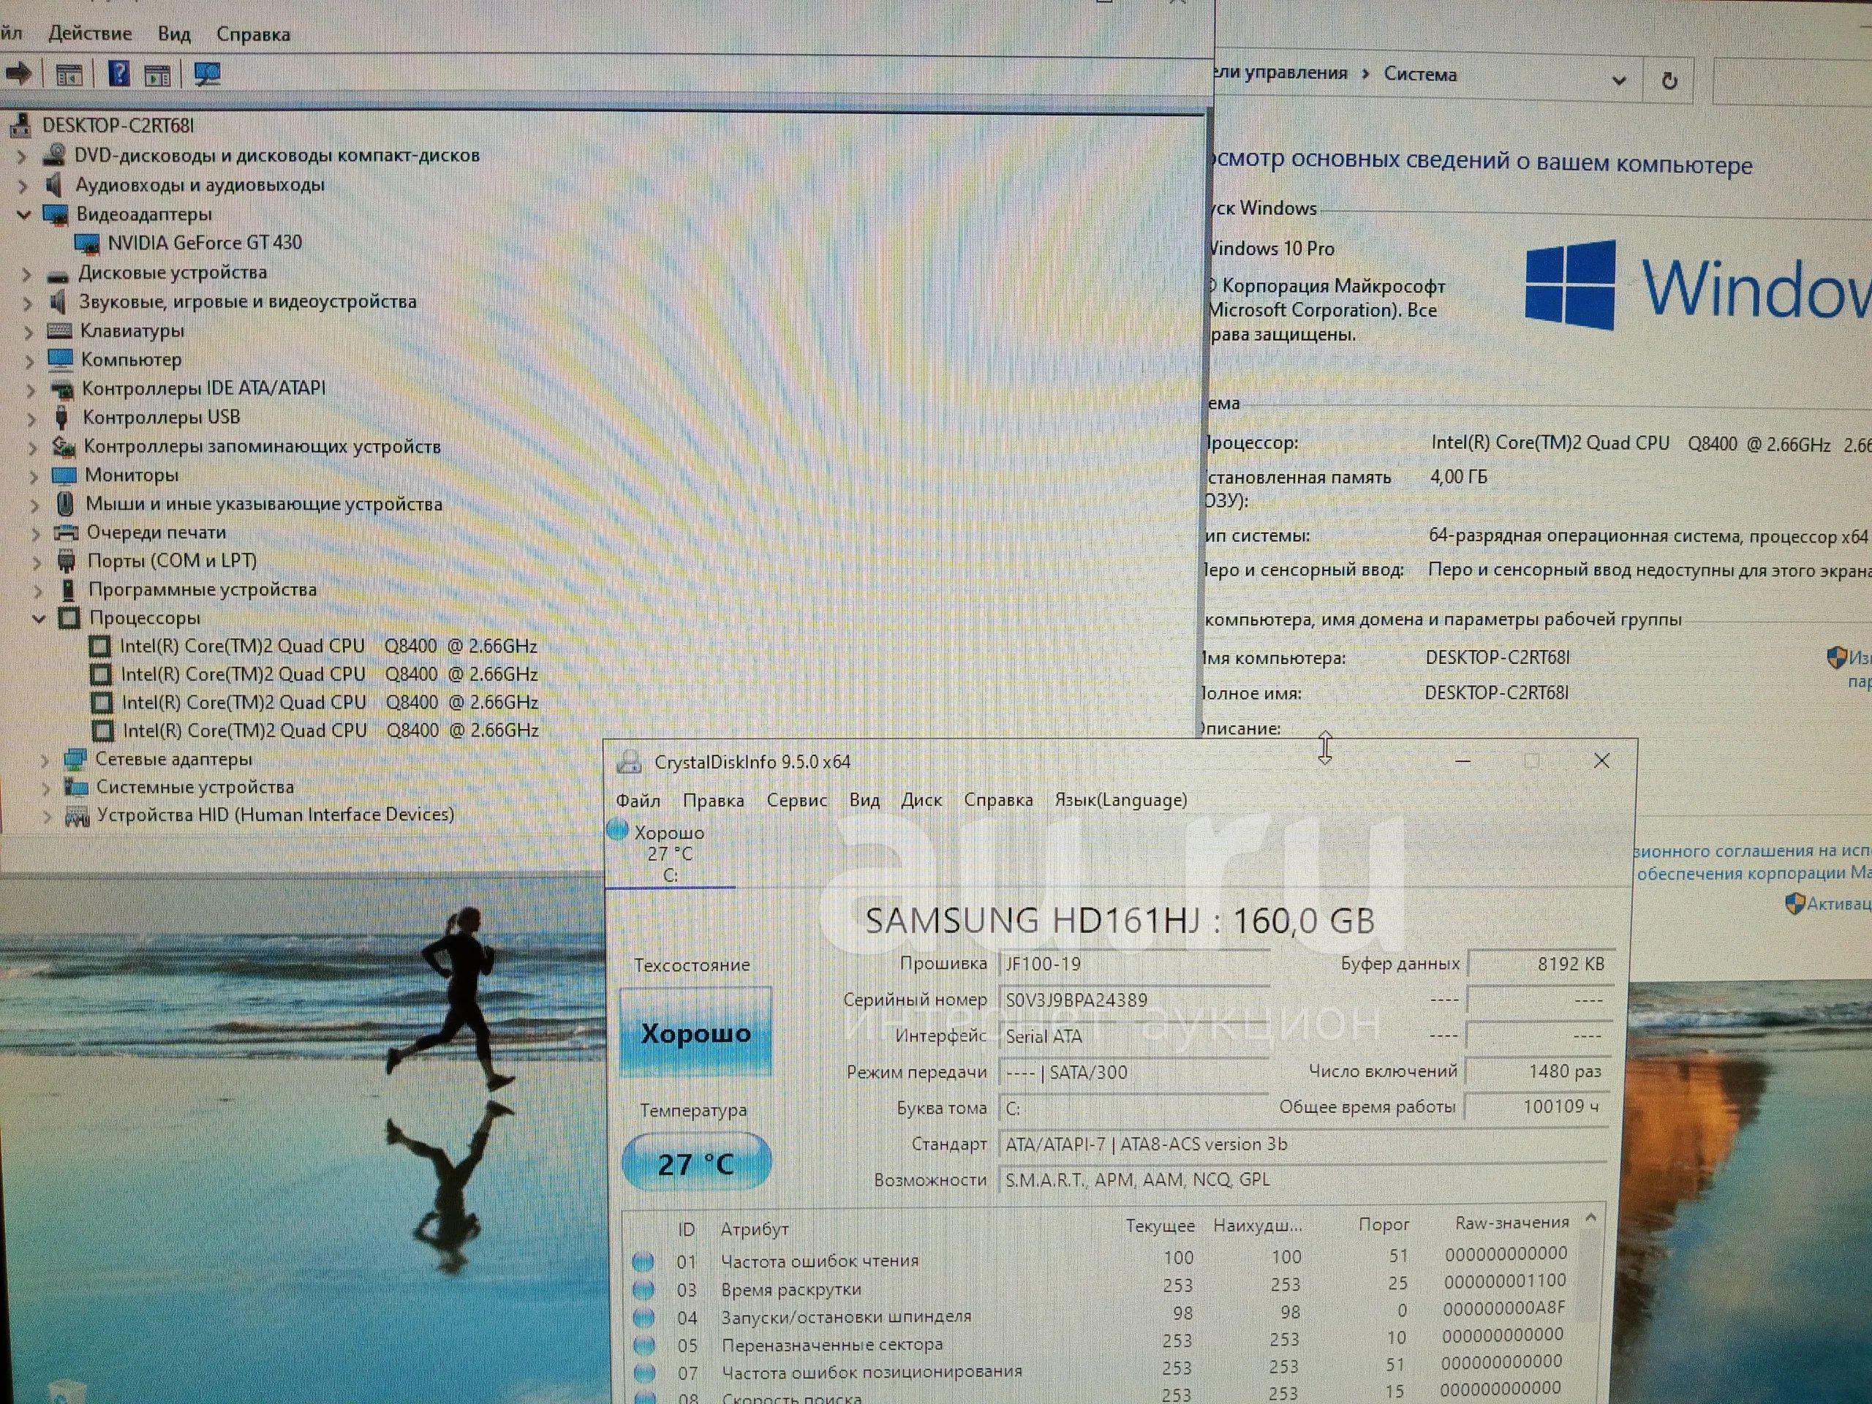Click the forward arrow in Device Manager toolbar
This screenshot has width=1872, height=1404.
click(18, 74)
